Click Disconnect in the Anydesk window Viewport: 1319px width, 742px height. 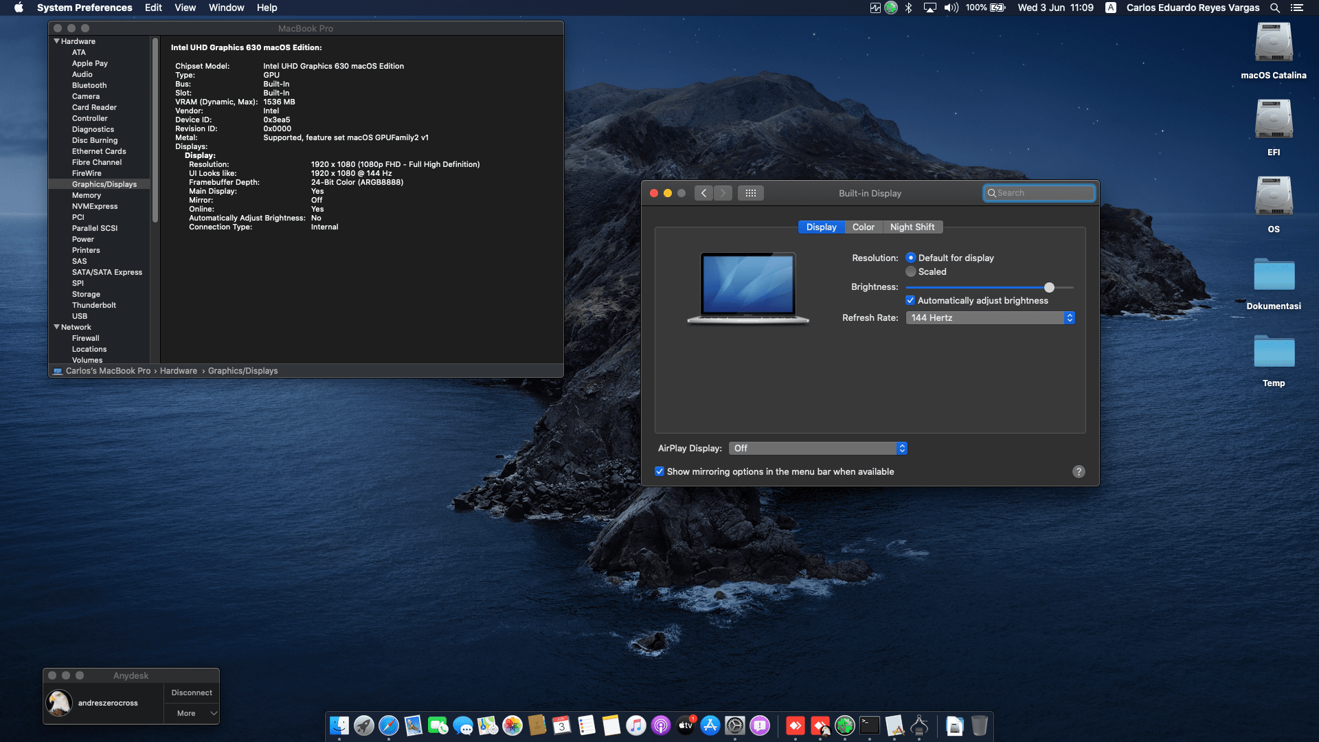point(191,693)
